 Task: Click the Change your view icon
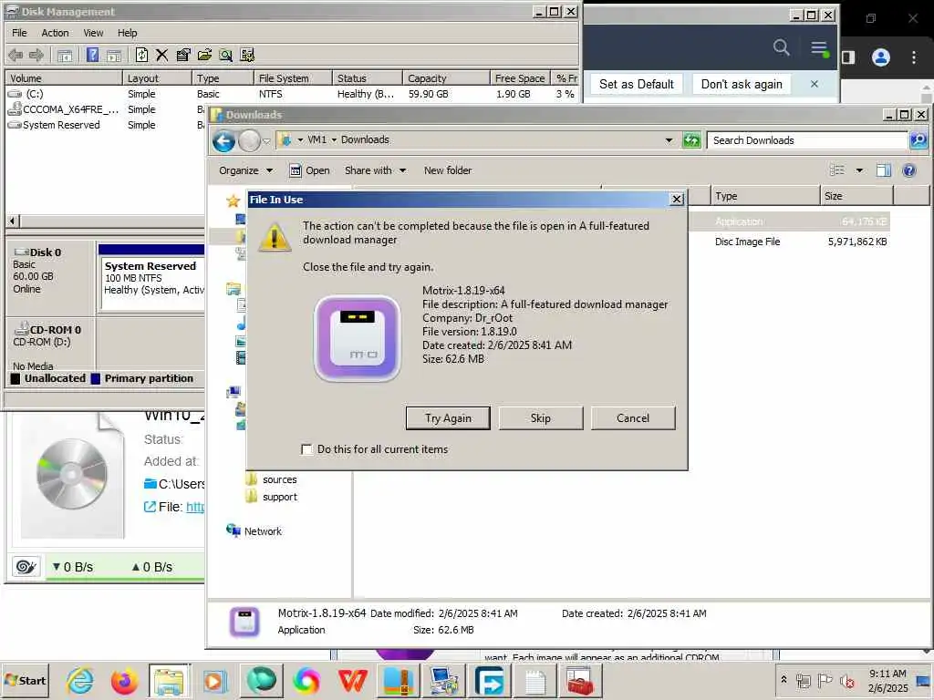click(837, 170)
